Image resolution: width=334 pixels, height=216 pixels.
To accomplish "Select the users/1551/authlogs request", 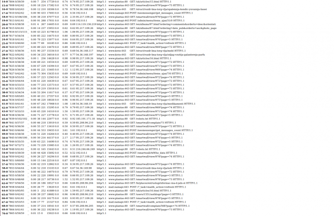I will pos(156,194).
